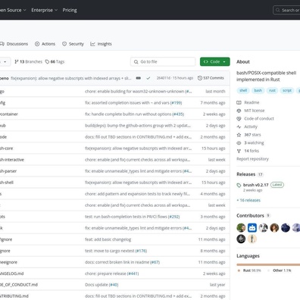Open pull request #67 link
The width and height of the screenshot is (300, 300).
155,262
